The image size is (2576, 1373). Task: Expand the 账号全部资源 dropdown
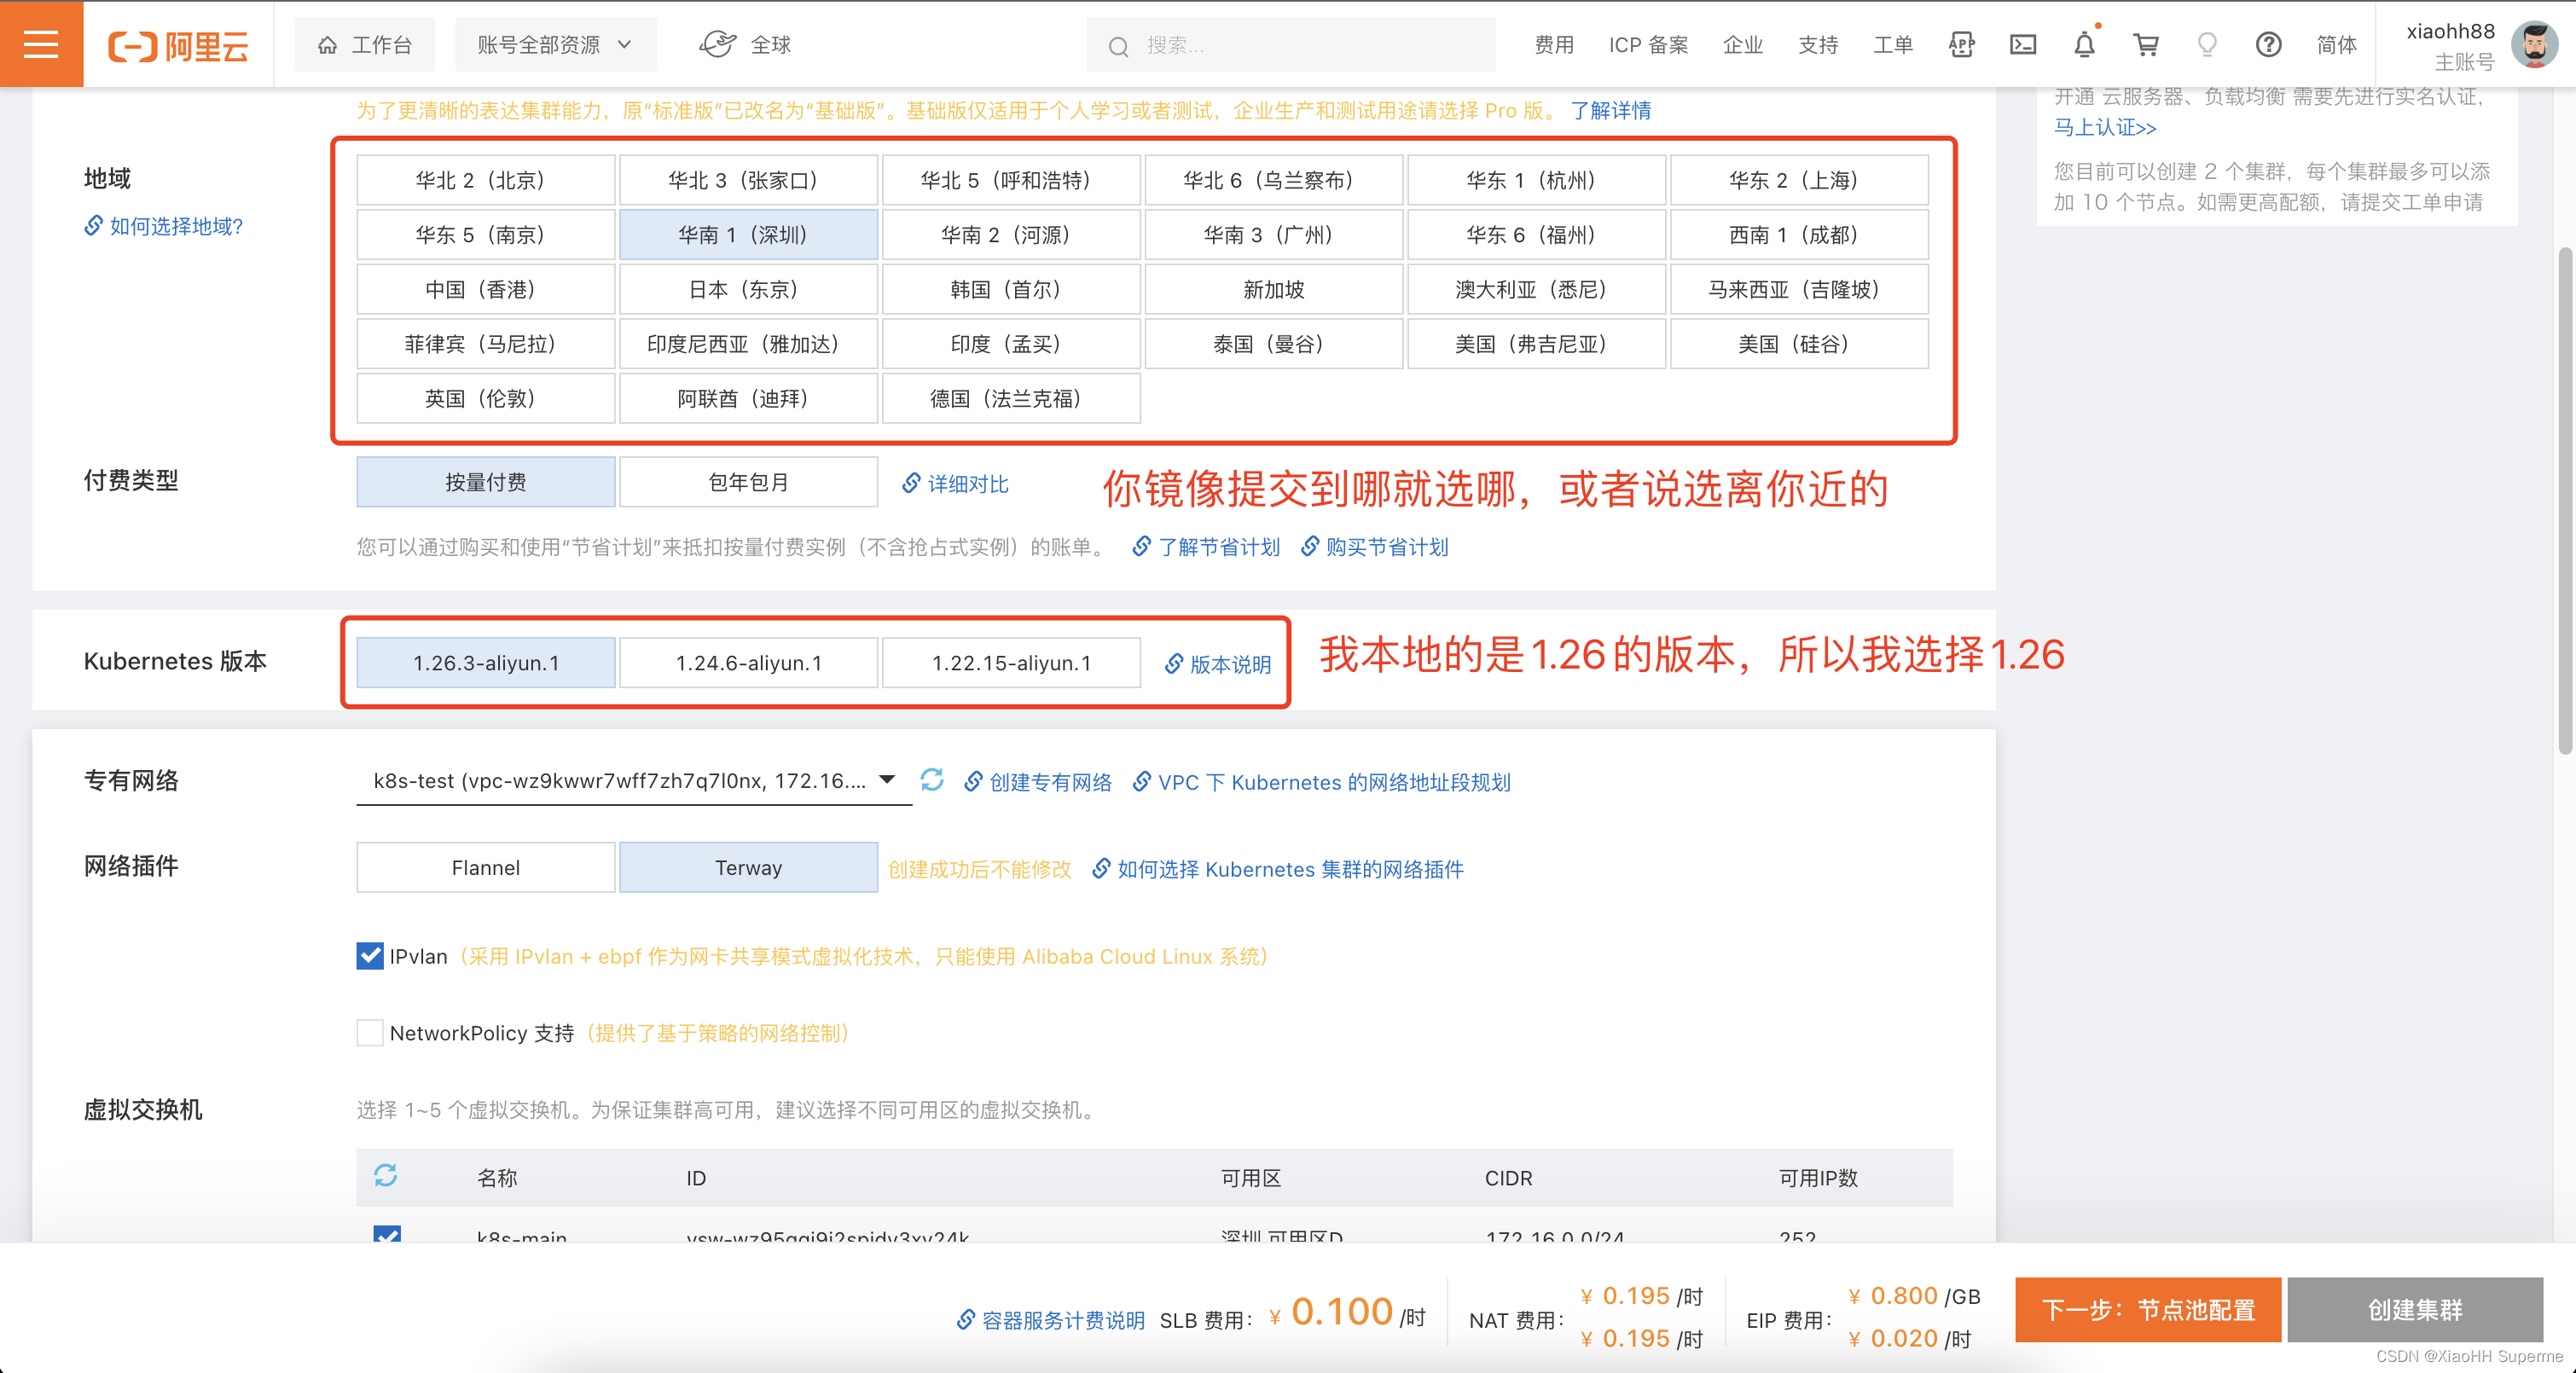click(555, 45)
